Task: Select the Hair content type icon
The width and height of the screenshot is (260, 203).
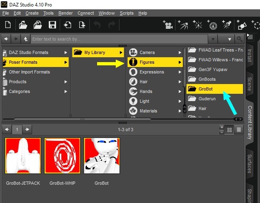Action: (x=133, y=82)
